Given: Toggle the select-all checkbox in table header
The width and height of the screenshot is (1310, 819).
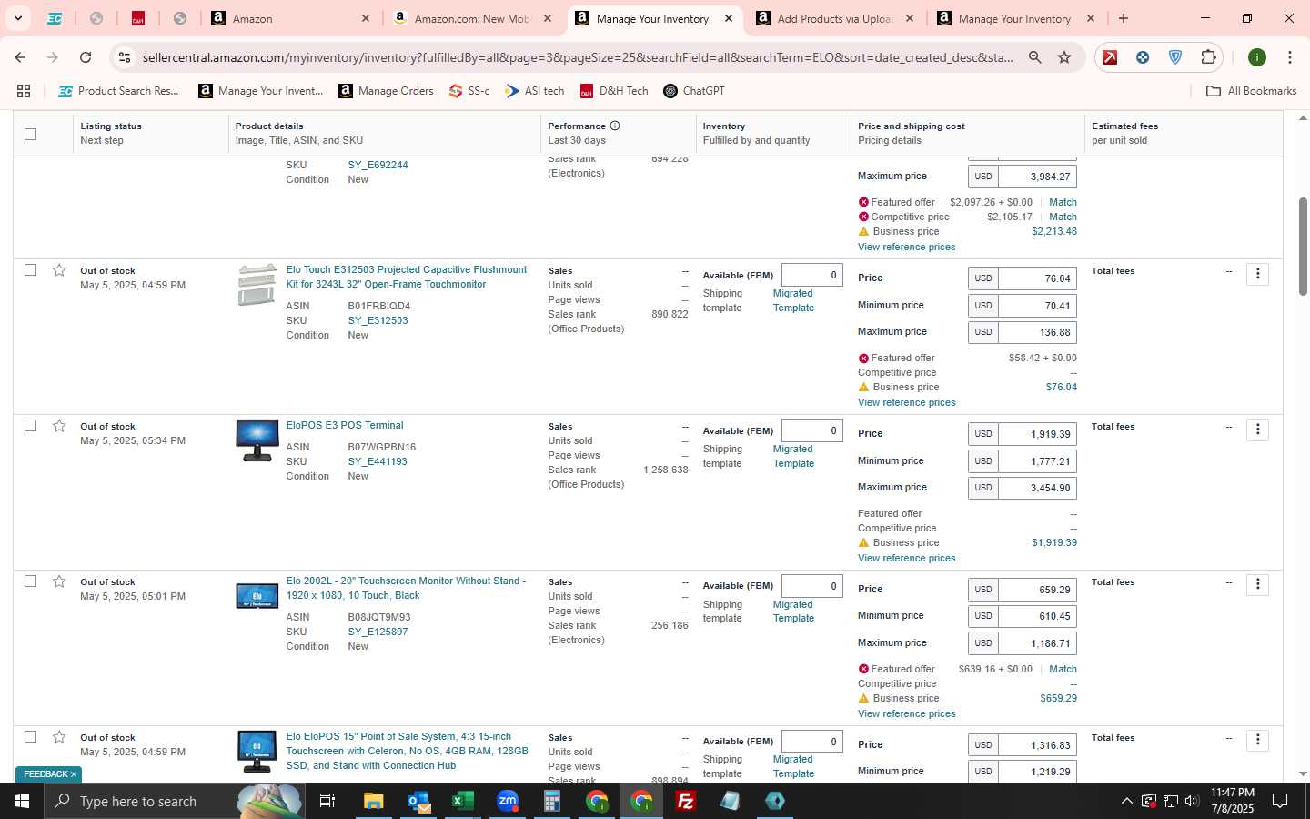Looking at the screenshot, I should click(30, 134).
